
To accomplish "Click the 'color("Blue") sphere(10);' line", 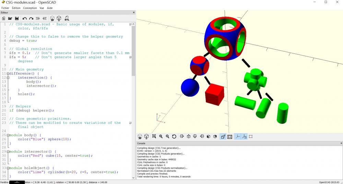I will coord(44,139).
